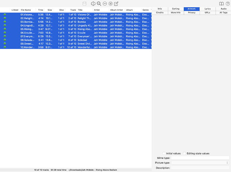This screenshot has height=172, width=231.
Task: Sort by the Title column header
Action: coord(85,10)
